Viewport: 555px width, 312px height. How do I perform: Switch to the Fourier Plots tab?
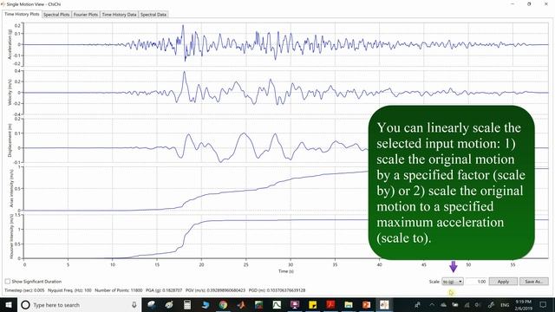pos(86,15)
